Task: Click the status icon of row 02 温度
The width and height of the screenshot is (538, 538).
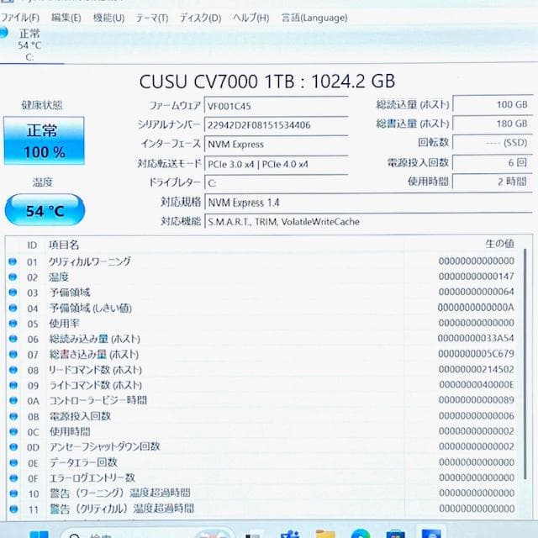Action: pyautogui.click(x=13, y=277)
